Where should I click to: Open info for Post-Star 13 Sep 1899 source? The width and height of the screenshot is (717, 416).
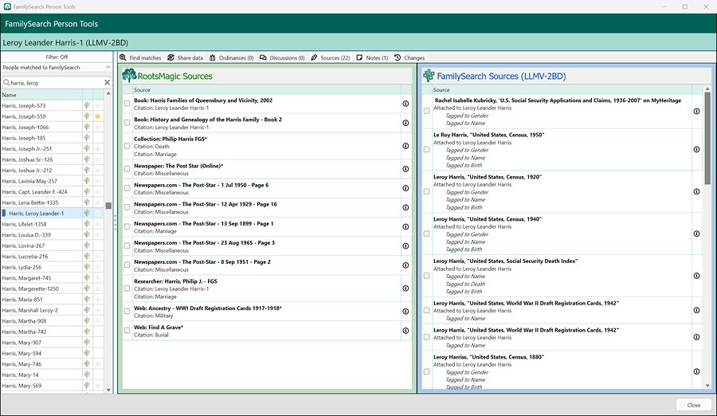(406, 227)
